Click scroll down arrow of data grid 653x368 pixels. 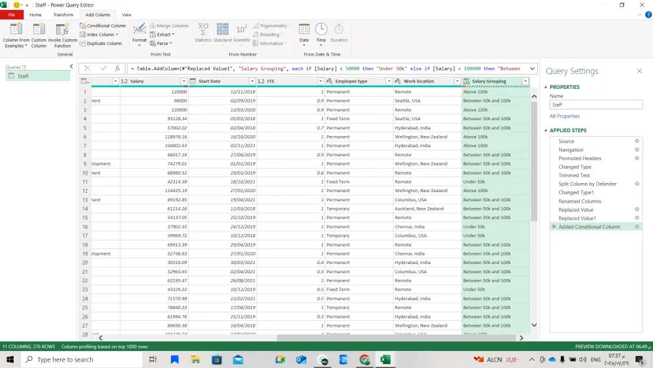coord(534,325)
